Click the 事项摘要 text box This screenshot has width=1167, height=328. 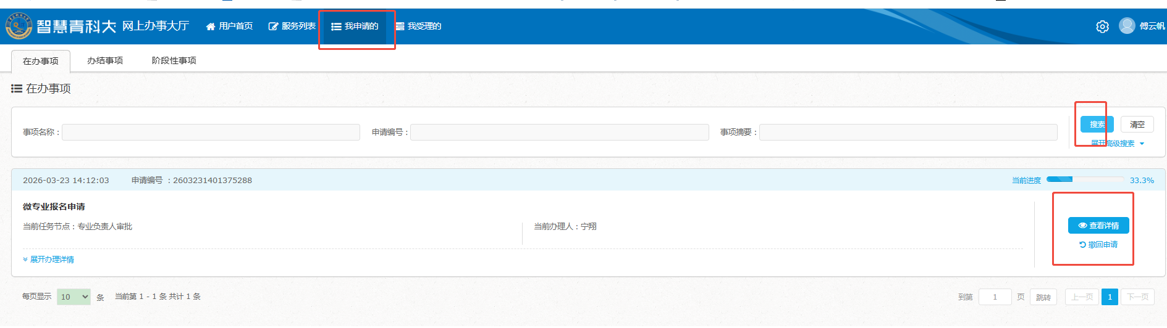(x=908, y=132)
